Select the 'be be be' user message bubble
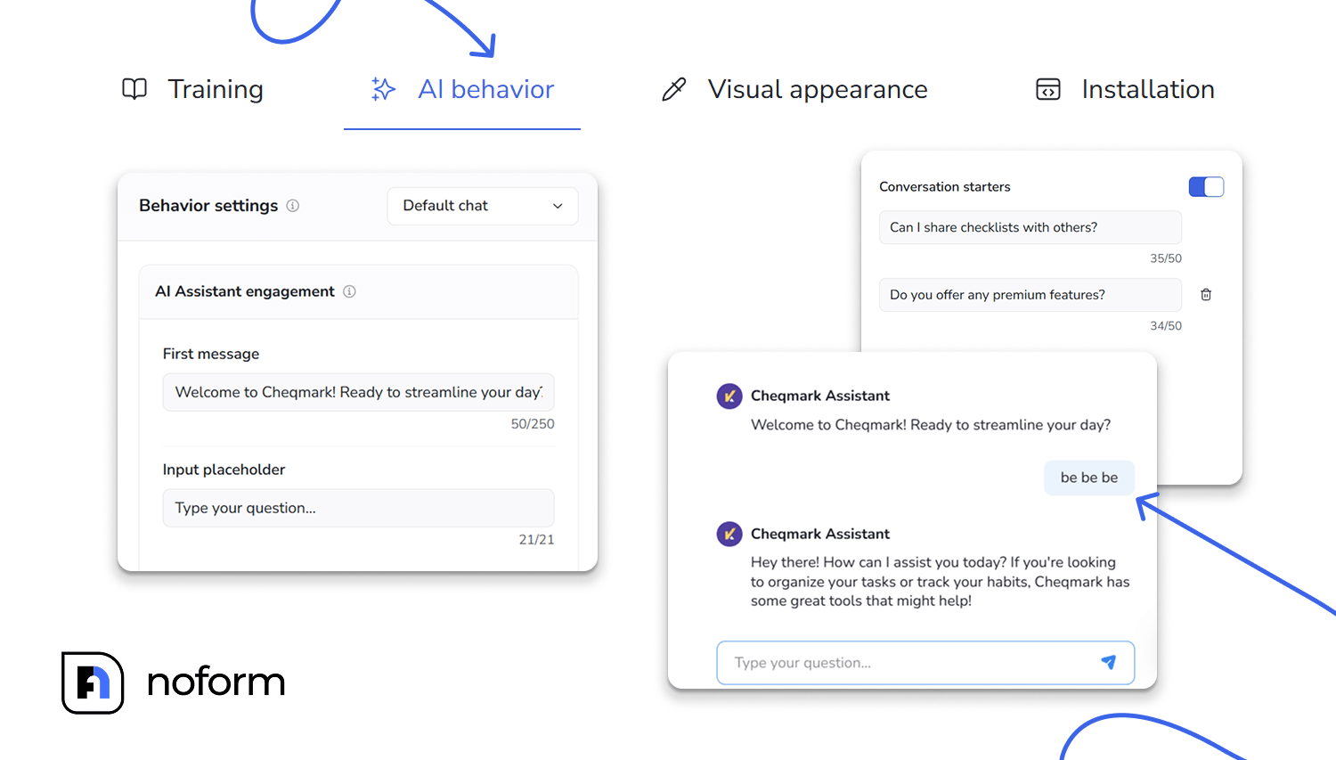Image resolution: width=1336 pixels, height=760 pixels. click(1088, 478)
